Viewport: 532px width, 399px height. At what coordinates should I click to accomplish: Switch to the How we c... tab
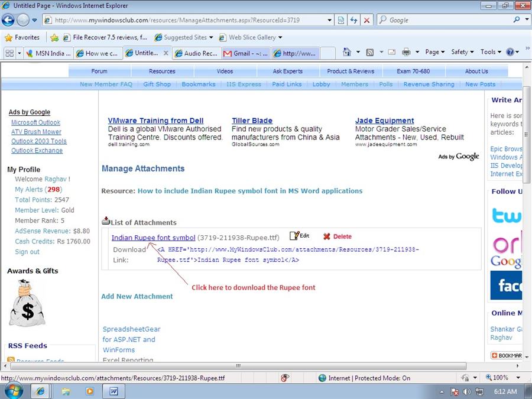[x=98, y=53]
